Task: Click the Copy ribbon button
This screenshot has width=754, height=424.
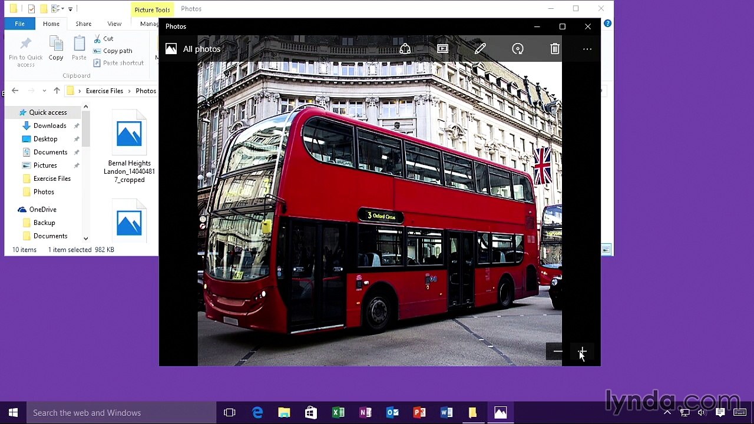Action: (x=56, y=48)
